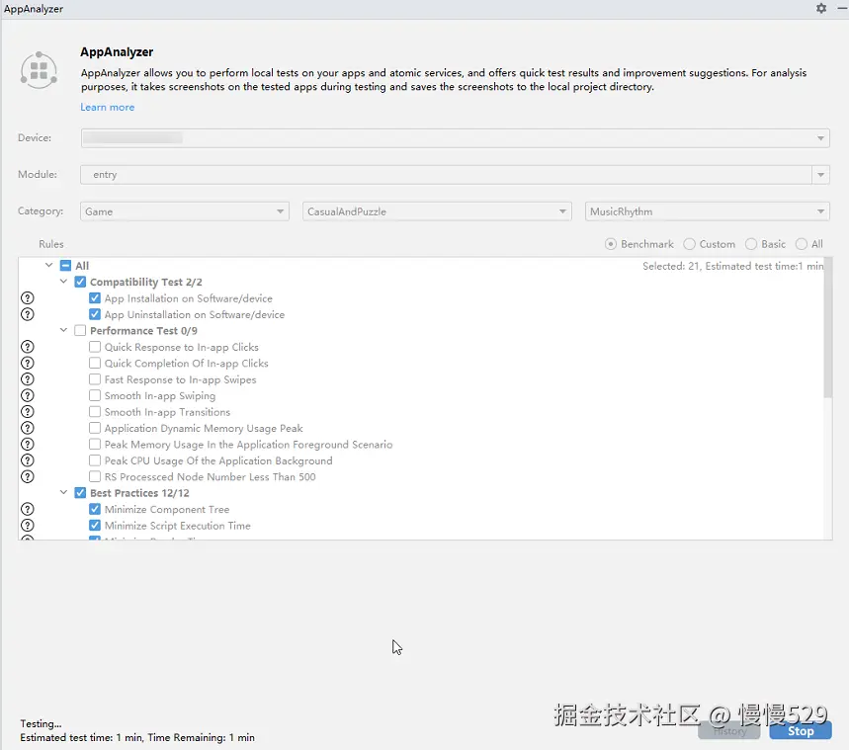Open the Game category dropdown
Screen dimensions: 849x750
coord(185,211)
